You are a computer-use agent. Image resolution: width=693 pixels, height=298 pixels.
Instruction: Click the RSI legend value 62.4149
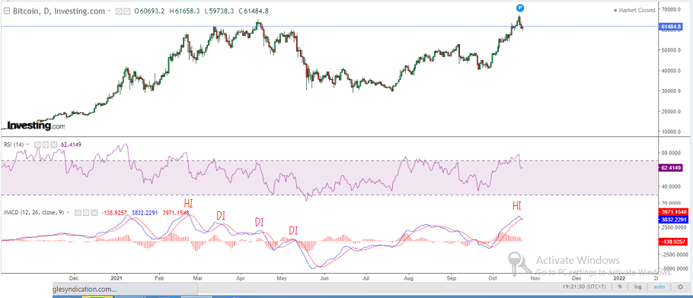point(70,144)
